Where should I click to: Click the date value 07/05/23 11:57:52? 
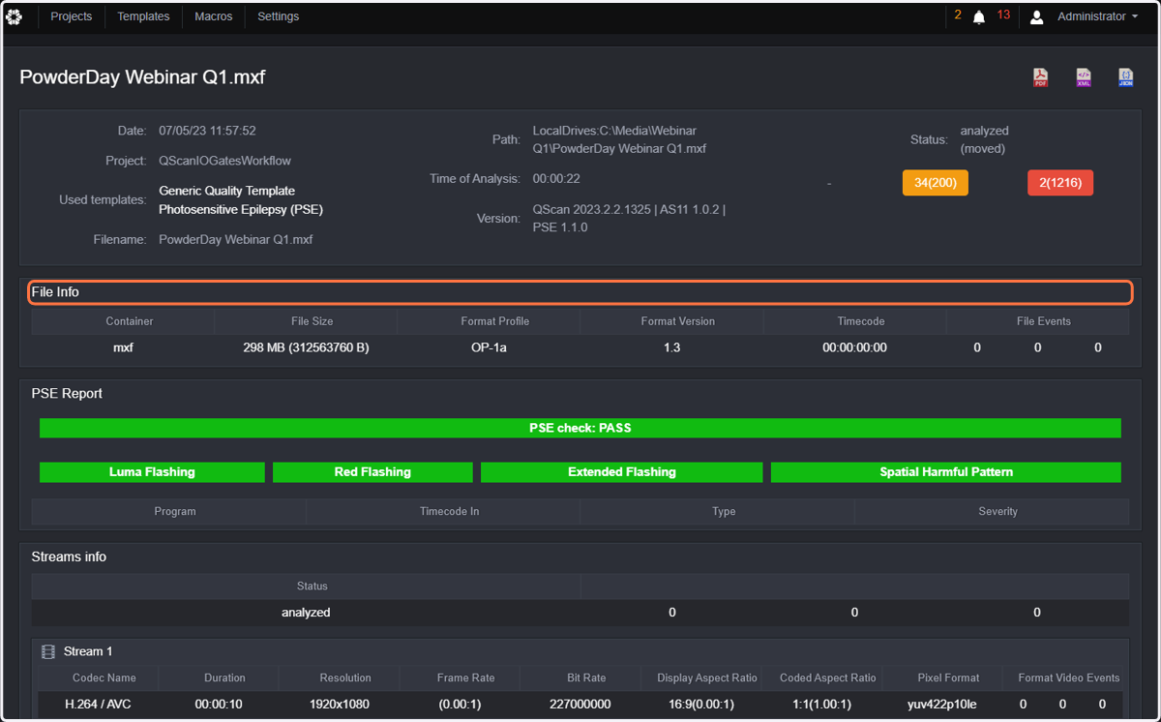tap(207, 131)
